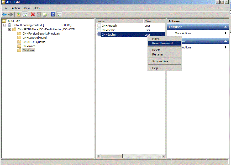Click More Actions under CN=User
Screen dimensions: 231x167
pos(183,33)
